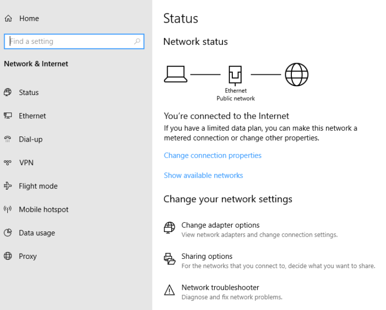Open Change connection properties link
This screenshot has height=310, width=386.
213,156
